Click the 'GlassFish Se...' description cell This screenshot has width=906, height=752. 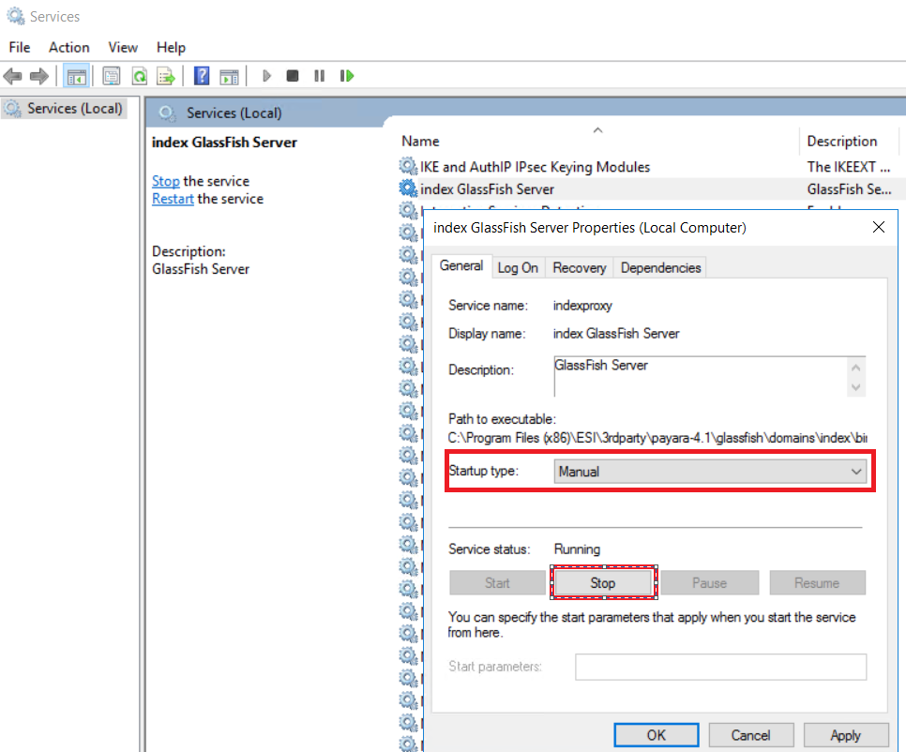(850, 188)
